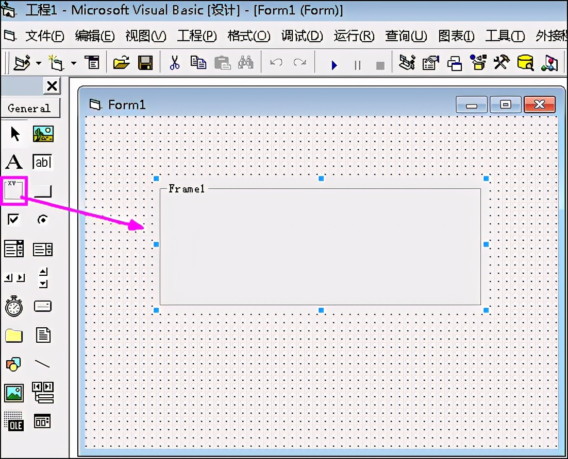Viewport: 568px width, 459px height.
Task: Click the Find binoculars icon
Action: 246,63
